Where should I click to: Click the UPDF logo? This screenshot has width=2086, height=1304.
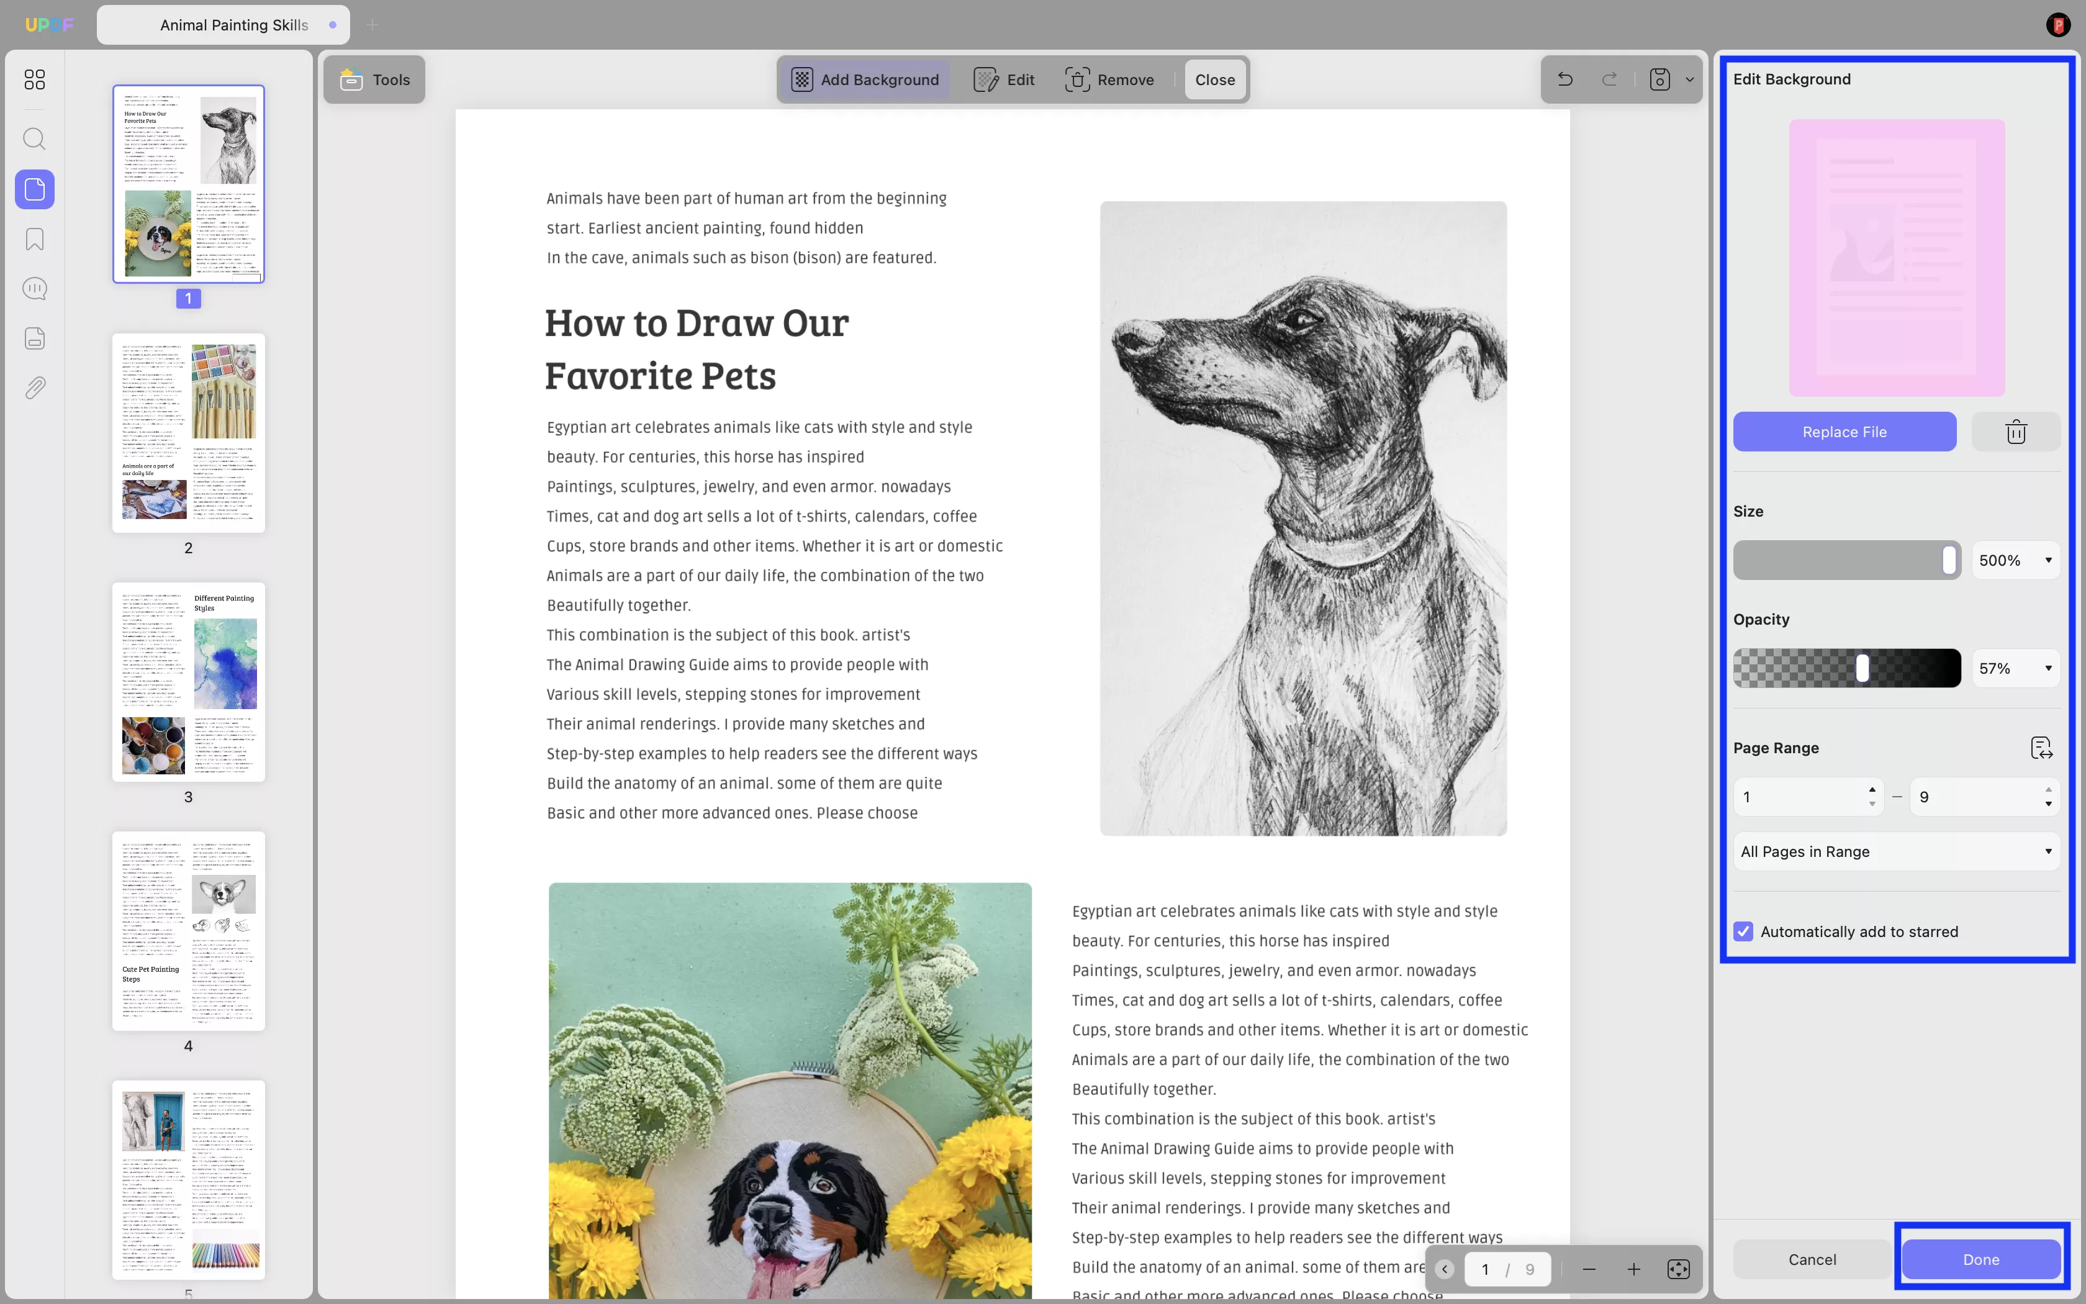(49, 25)
